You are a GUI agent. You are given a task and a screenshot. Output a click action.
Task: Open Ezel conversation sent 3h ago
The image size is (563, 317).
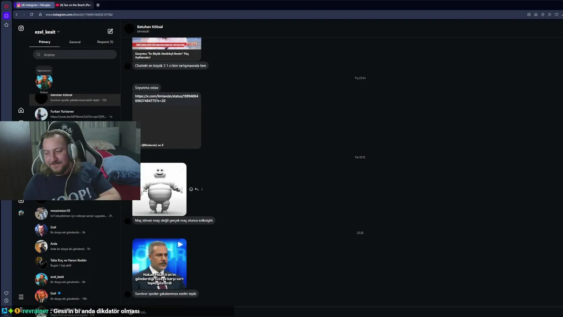click(x=75, y=230)
